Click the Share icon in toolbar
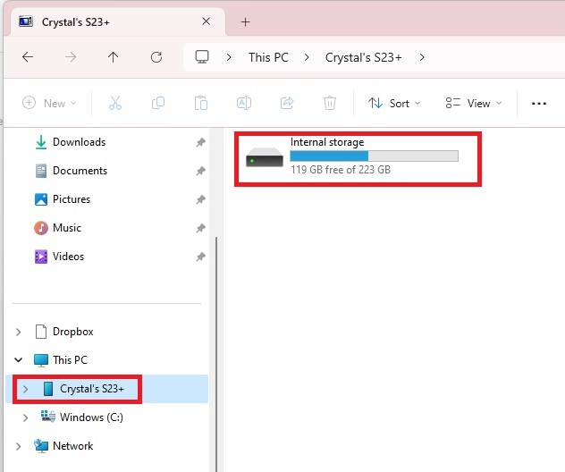Viewport: 565px width, 472px height. pos(287,103)
